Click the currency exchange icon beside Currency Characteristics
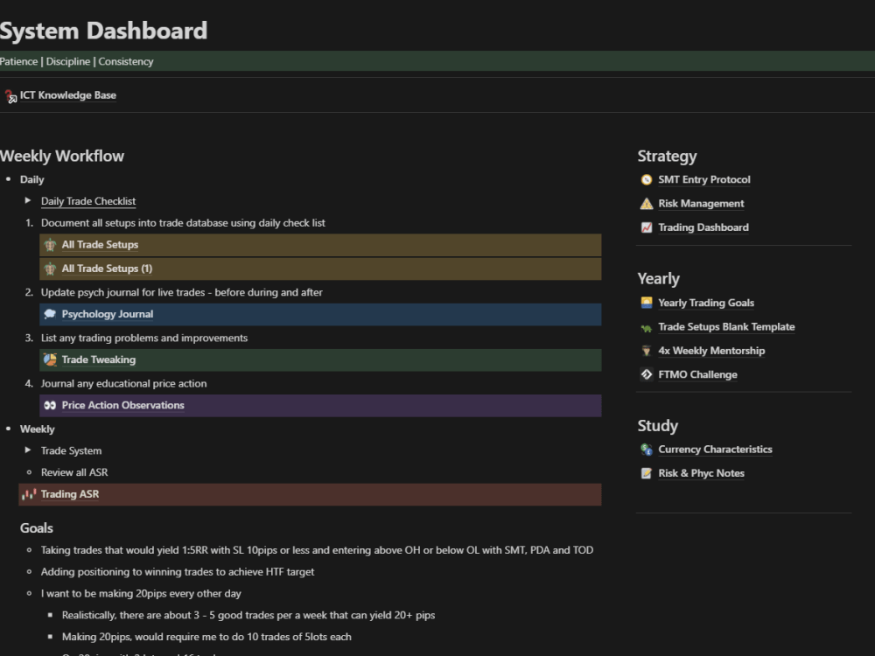 [645, 450]
